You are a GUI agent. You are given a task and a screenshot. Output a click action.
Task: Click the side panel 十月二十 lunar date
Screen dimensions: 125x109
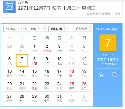click(108, 55)
